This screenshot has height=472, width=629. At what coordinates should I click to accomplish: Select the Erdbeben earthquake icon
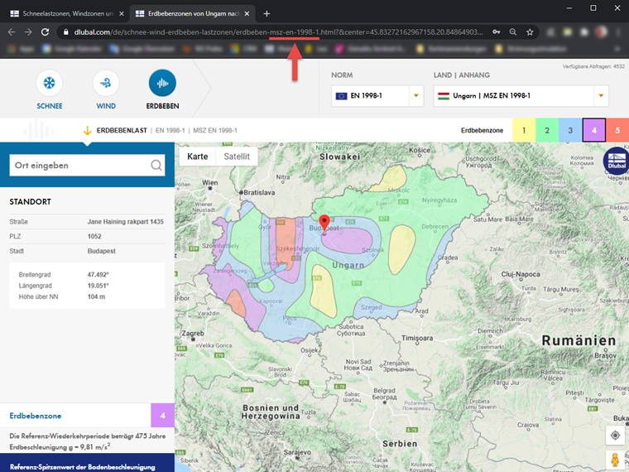click(x=162, y=83)
